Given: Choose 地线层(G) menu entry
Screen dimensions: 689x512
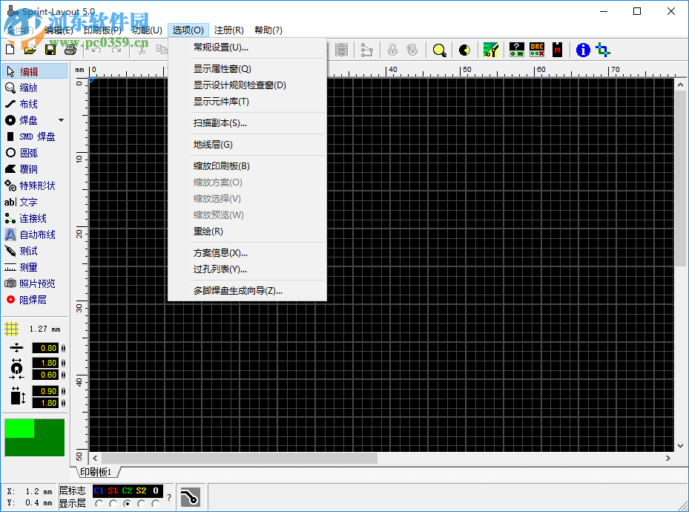Looking at the screenshot, I should 247,145.
